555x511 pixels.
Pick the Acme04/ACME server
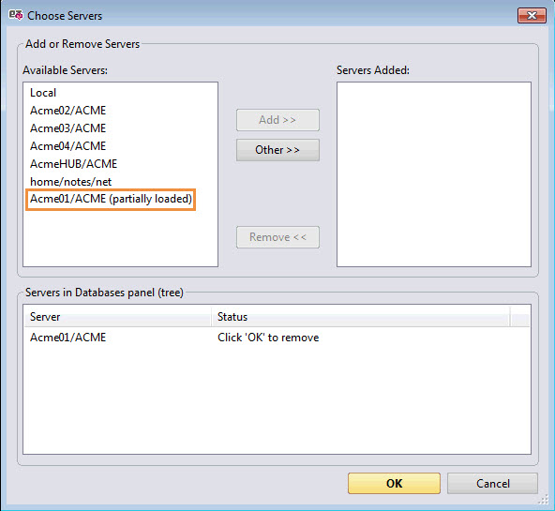coord(67,145)
